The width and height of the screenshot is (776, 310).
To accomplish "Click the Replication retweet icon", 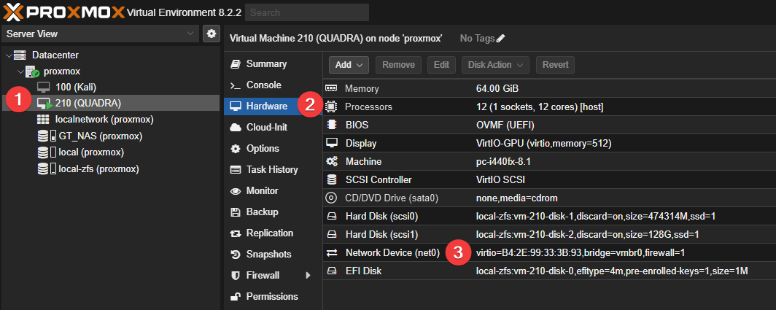I will click(236, 233).
